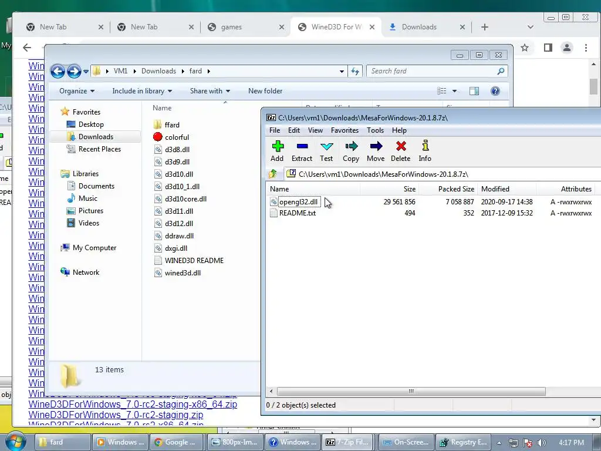Select README.txt in the archive
The height and width of the screenshot is (451, 601).
pyautogui.click(x=298, y=213)
